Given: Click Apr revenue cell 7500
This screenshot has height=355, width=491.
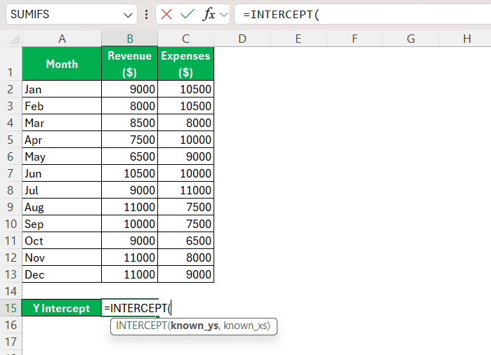Looking at the screenshot, I should point(130,140).
